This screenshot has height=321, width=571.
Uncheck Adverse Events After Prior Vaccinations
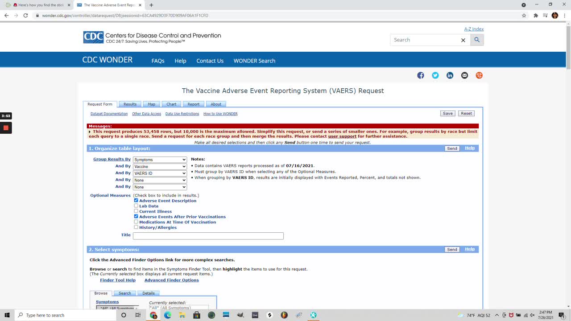coord(136,217)
